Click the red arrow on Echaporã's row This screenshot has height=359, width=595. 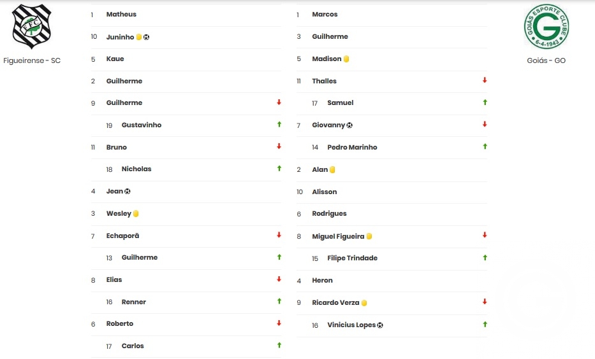[279, 235]
